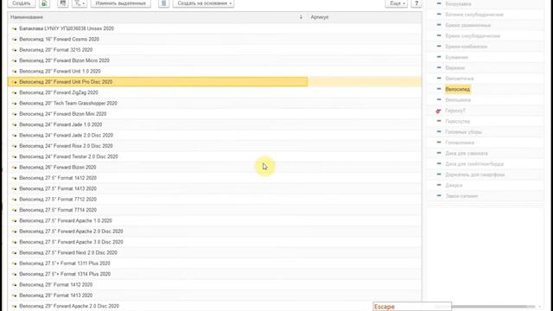This screenshot has height=311, width=553.
Task: Select Велосипед 27.5"+ Format 1314 Plus 2020
Action: click(214, 274)
